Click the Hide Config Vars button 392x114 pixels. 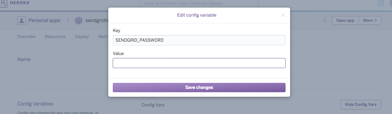361,105
